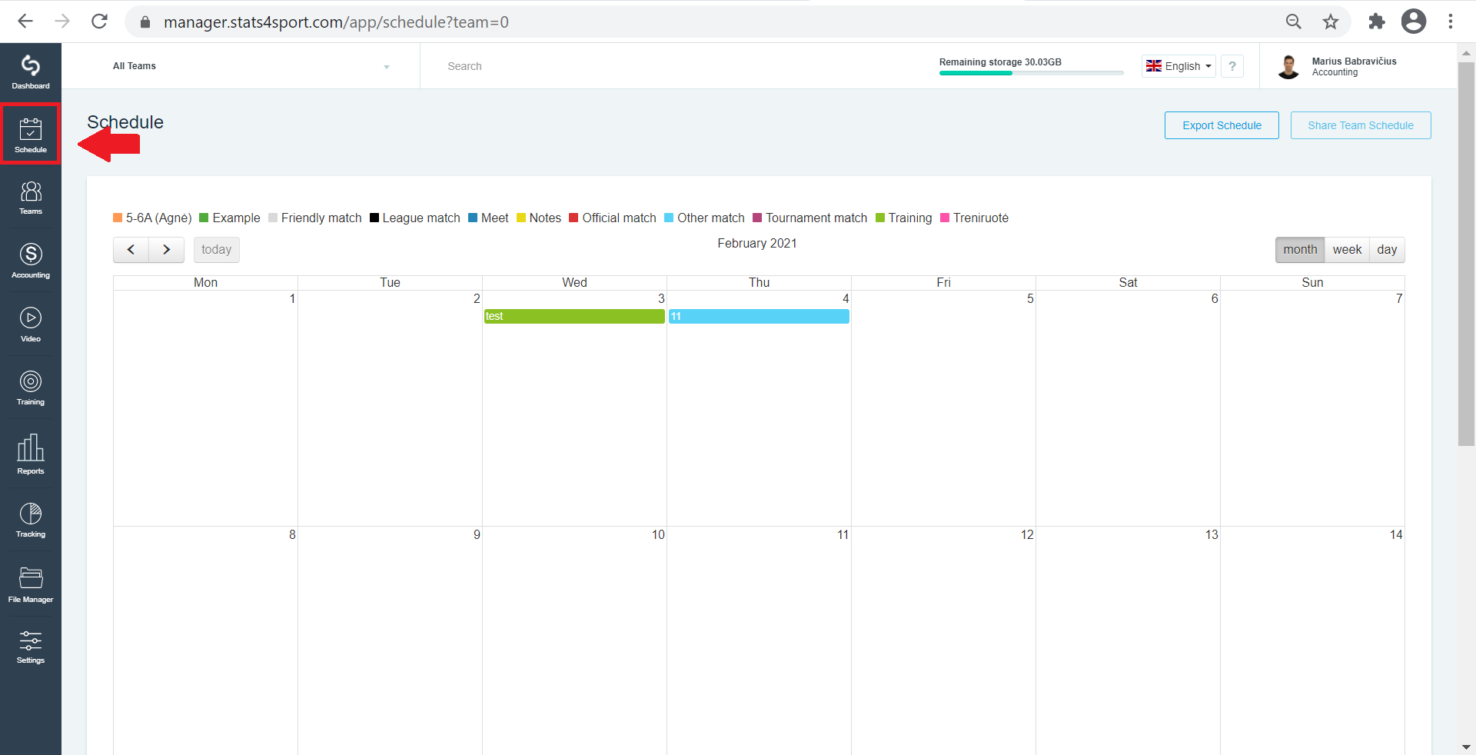1476x755 pixels.
Task: Switch calendar to month view
Action: (1300, 250)
